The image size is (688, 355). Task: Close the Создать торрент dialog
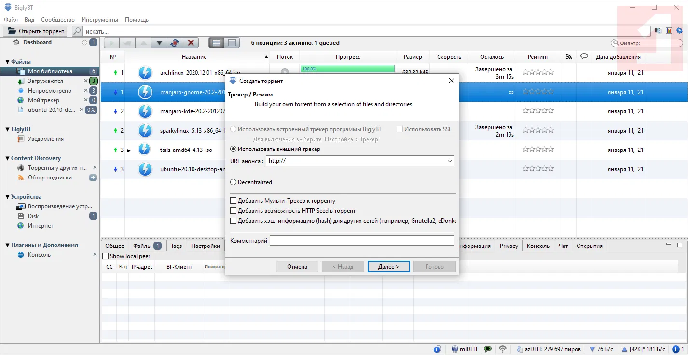coord(452,81)
